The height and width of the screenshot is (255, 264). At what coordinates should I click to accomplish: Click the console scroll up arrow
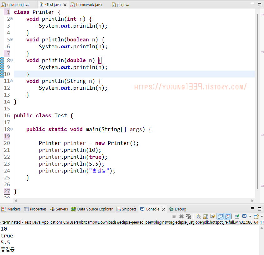coord(261,228)
